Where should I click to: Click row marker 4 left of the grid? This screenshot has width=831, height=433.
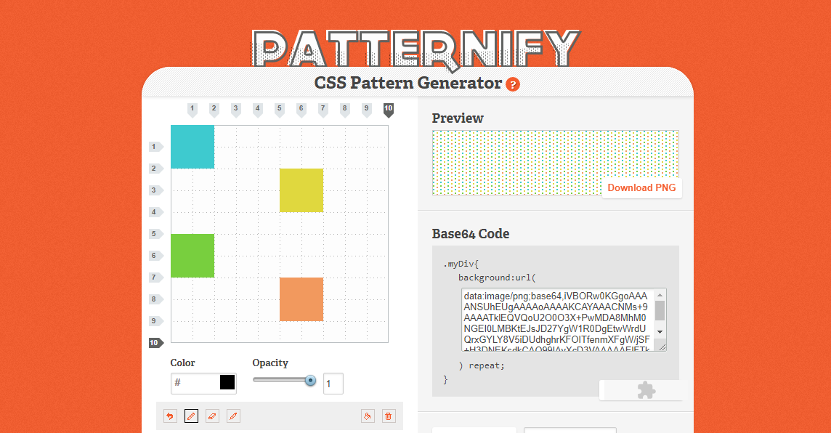point(155,212)
